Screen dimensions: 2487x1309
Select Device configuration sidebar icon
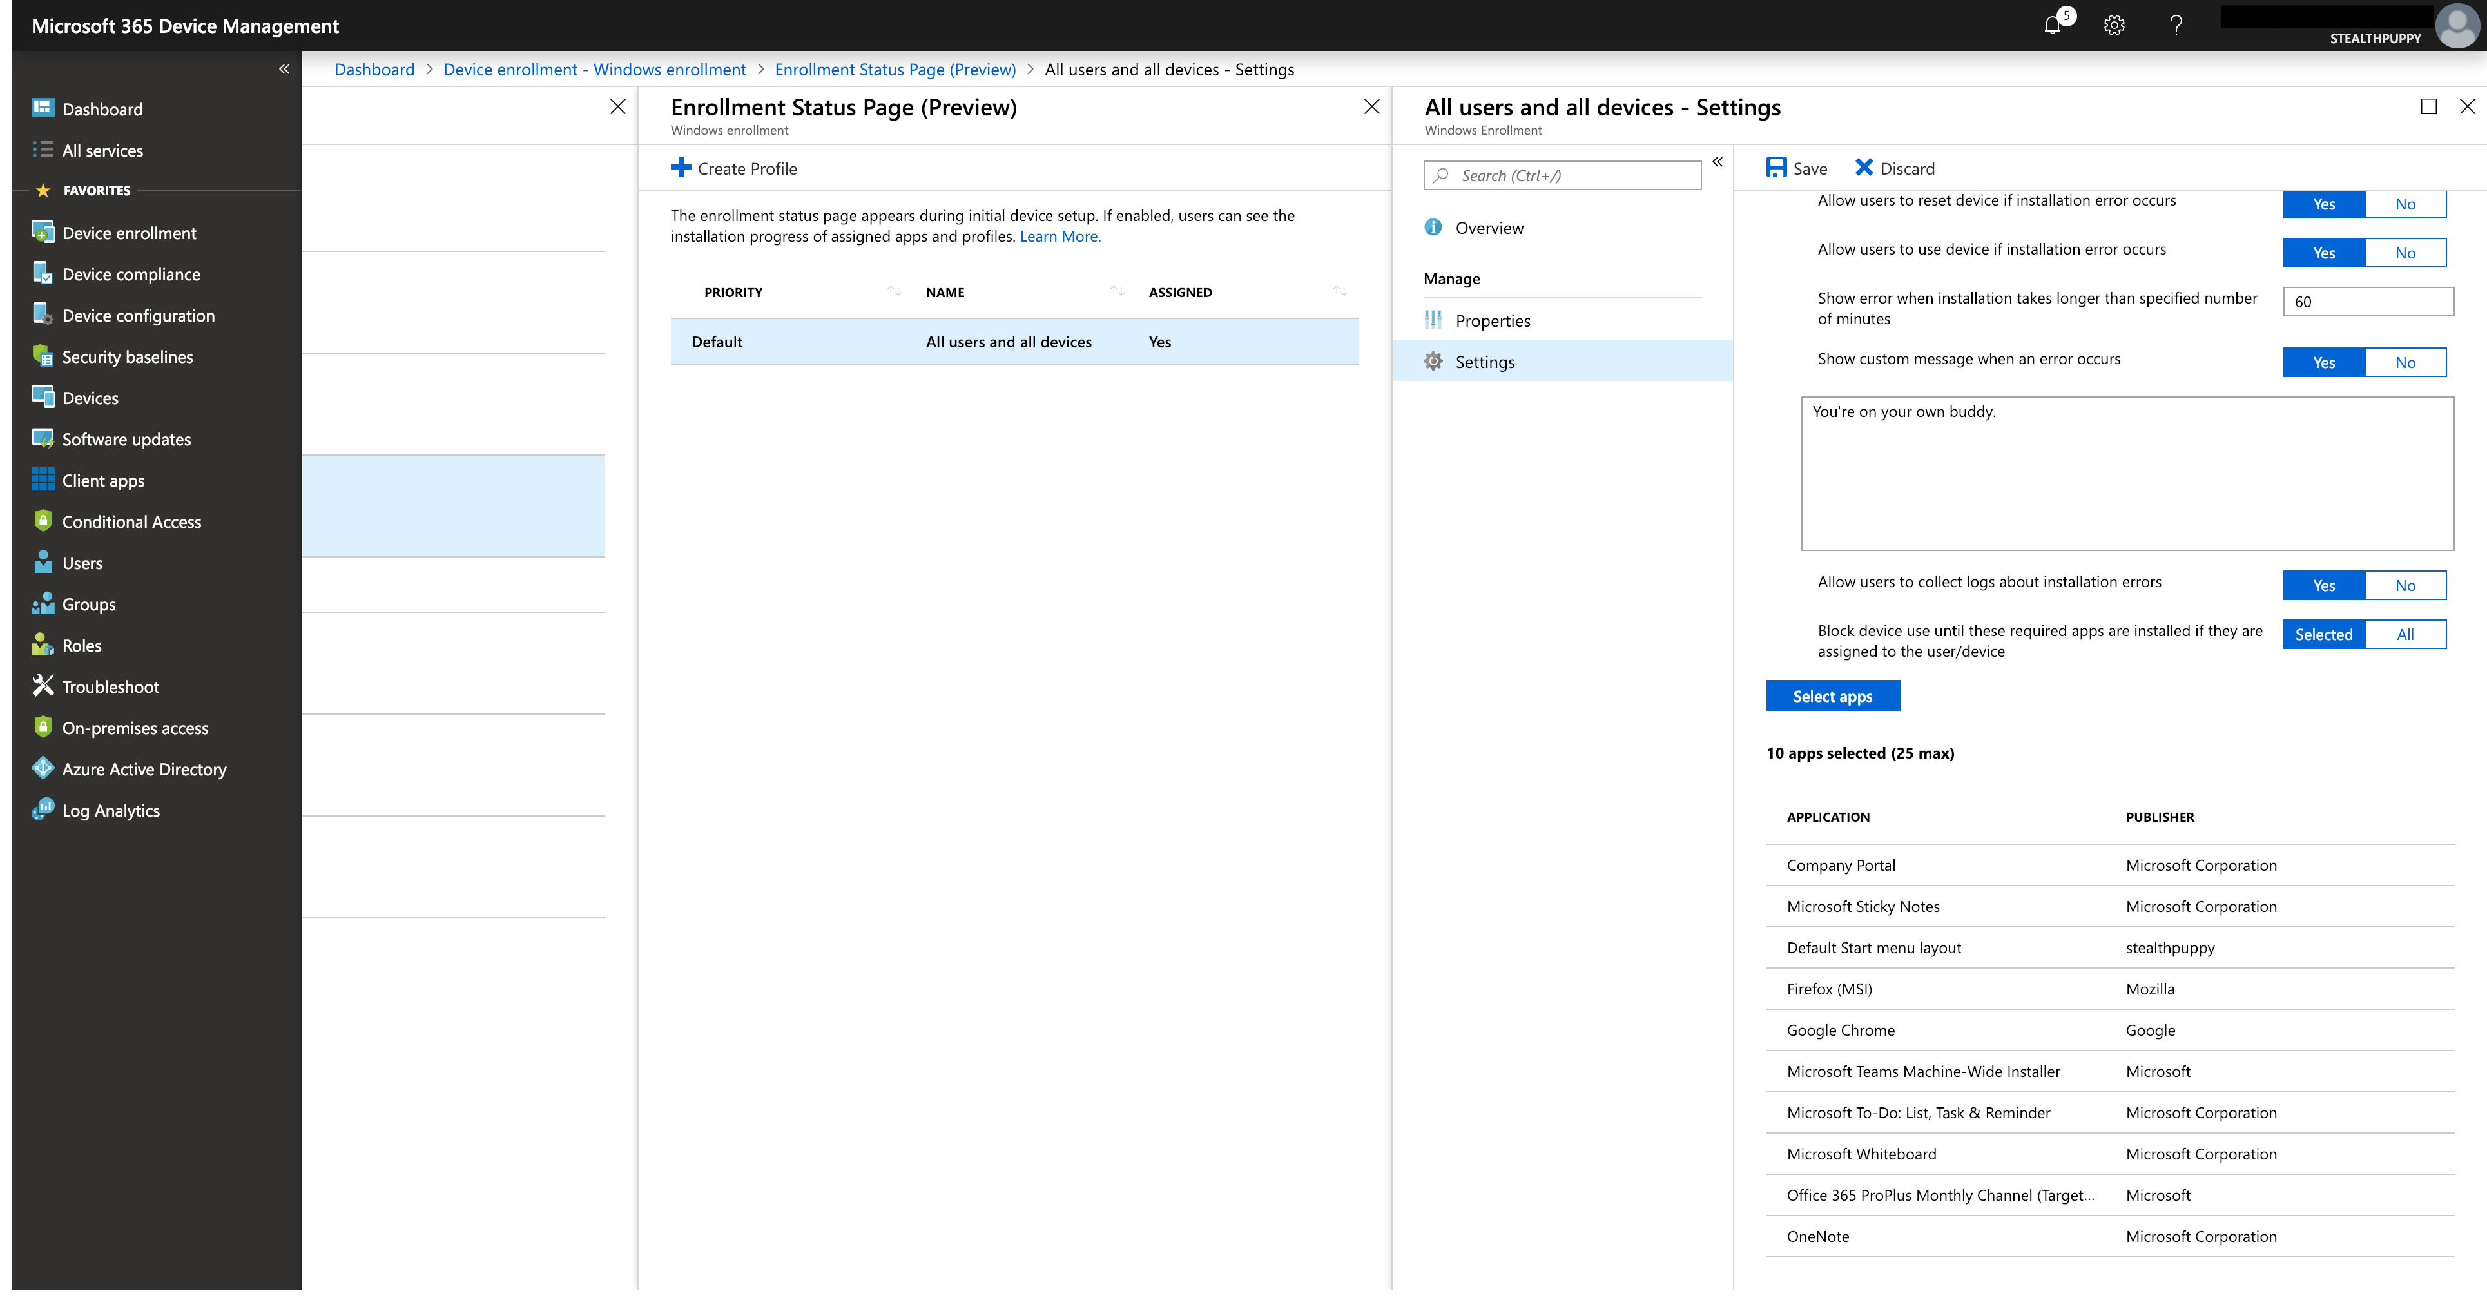click(41, 314)
